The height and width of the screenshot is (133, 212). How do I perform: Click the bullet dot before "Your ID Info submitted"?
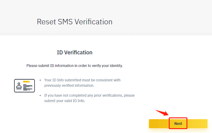40,80
